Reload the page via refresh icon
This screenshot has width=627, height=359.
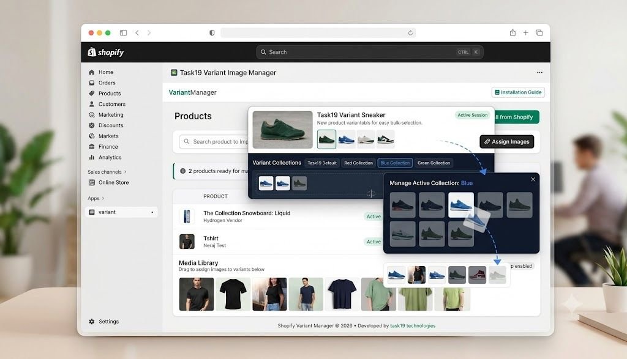click(x=410, y=33)
